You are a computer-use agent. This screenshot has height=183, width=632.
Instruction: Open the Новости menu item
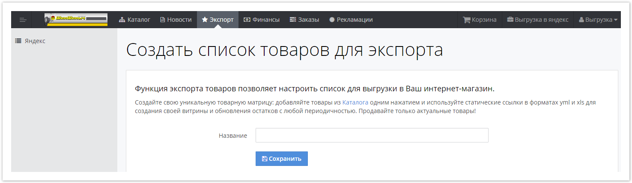point(176,20)
